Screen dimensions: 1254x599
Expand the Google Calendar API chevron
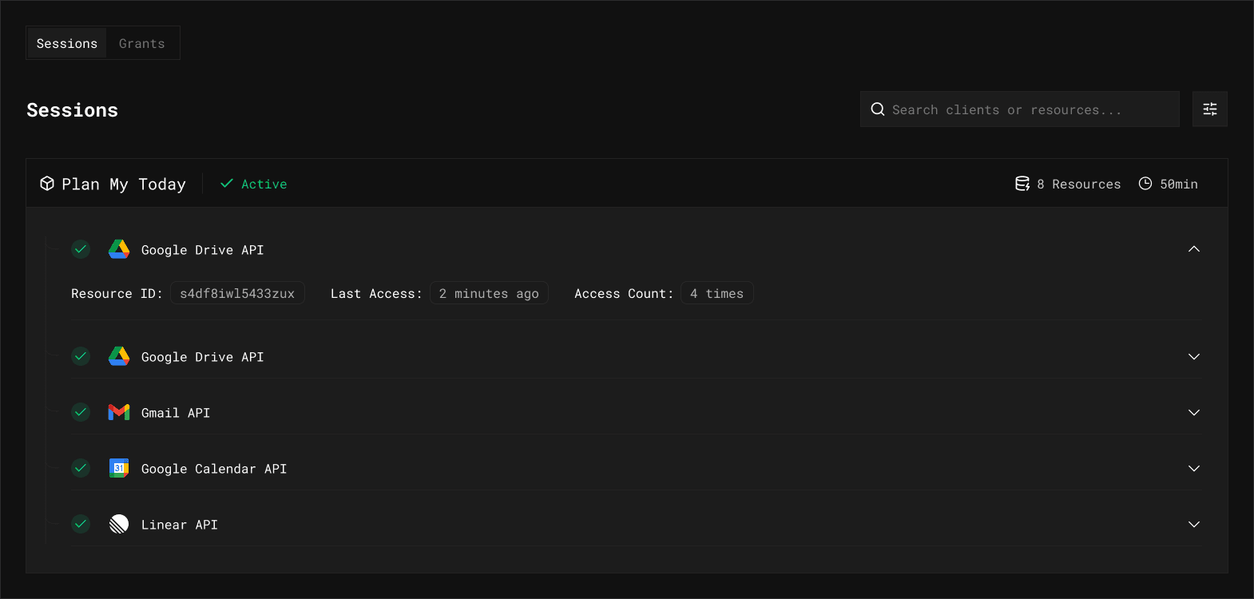1193,469
